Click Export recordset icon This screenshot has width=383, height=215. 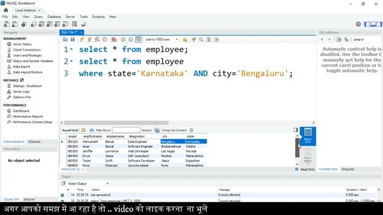click(x=157, y=130)
